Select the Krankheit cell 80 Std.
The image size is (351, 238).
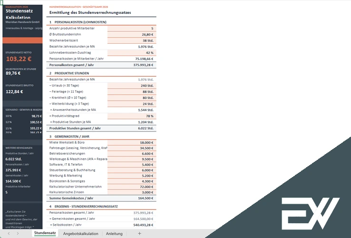click(x=132, y=98)
